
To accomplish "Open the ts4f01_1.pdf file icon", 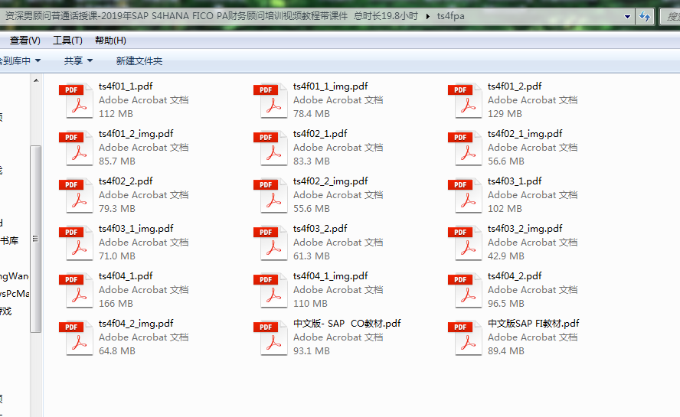I will click(x=75, y=100).
